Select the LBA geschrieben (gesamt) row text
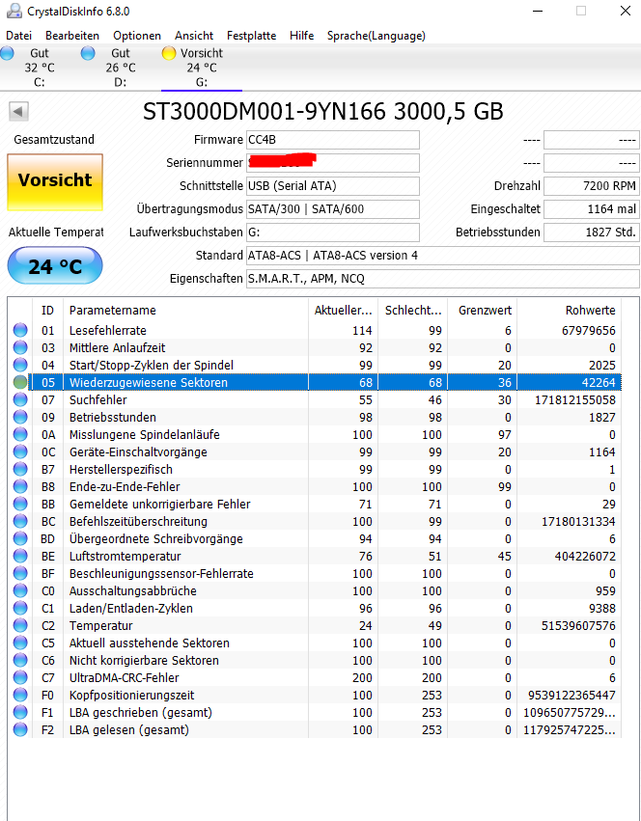This screenshot has height=821, width=641. point(141,713)
